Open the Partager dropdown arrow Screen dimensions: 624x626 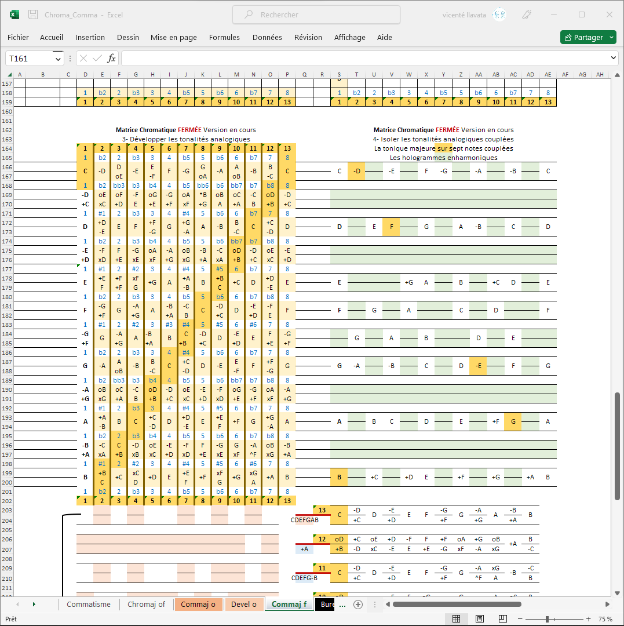[612, 37]
